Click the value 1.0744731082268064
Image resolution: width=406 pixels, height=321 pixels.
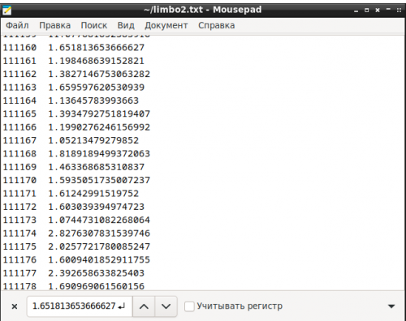pos(99,220)
